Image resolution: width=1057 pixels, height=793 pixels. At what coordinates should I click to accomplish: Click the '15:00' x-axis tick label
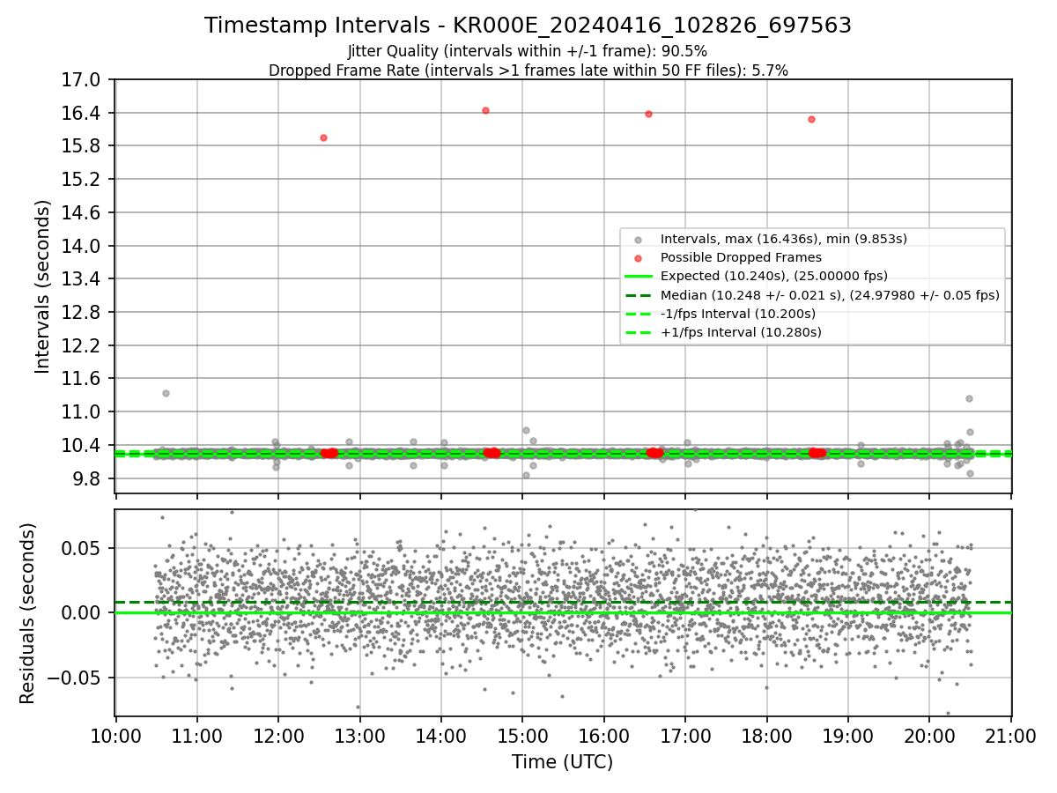(522, 737)
